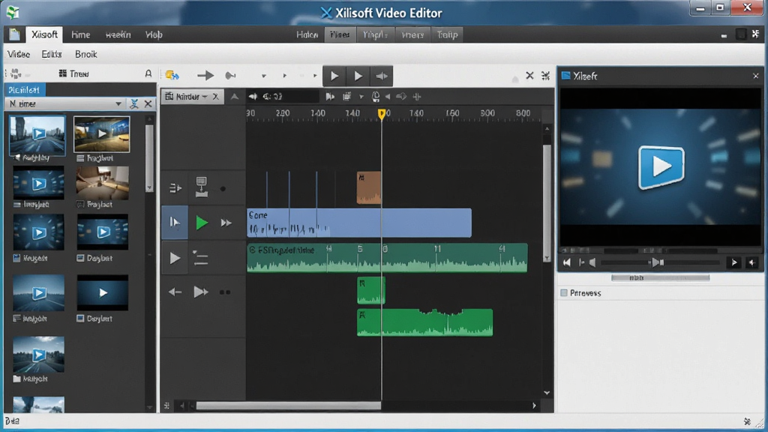Open the weelin menu
The width and height of the screenshot is (768, 432).
tap(118, 34)
